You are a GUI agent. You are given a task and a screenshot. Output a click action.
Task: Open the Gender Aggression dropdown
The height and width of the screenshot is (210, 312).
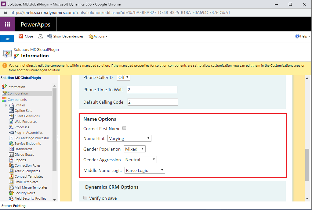(140, 159)
